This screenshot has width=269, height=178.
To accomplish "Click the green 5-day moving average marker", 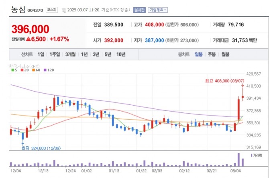I will (13, 70).
